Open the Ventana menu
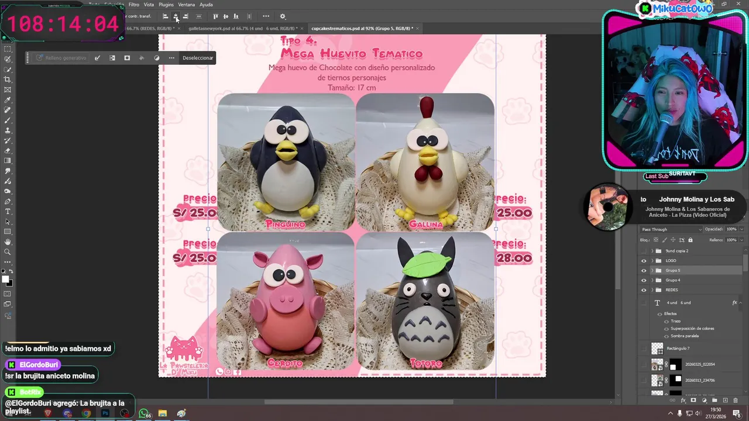 click(x=187, y=5)
